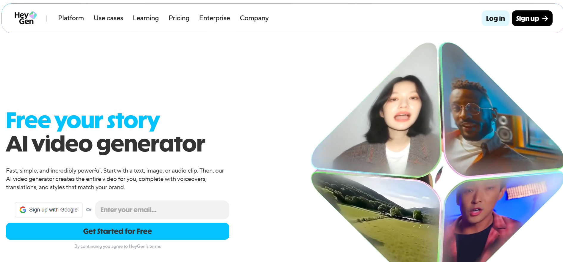
Task: Expand the Enterprise navigation item
Action: pyautogui.click(x=215, y=18)
